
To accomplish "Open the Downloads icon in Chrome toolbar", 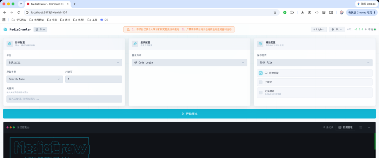I will click(x=302, y=12).
